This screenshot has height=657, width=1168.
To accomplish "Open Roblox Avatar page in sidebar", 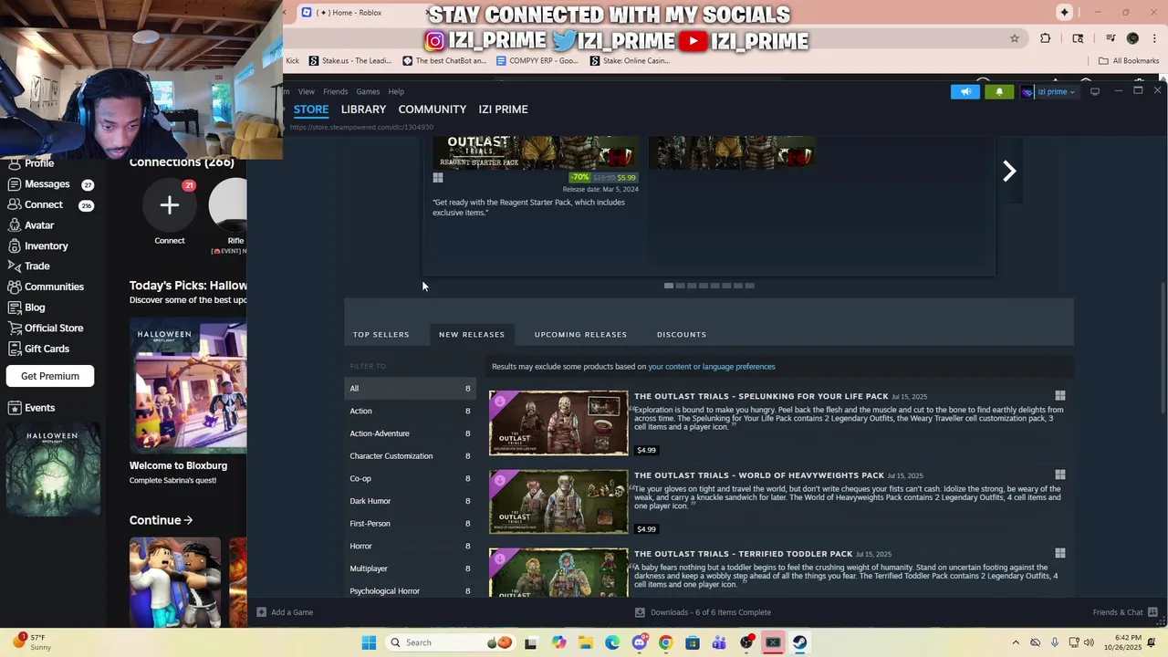I will (31, 225).
